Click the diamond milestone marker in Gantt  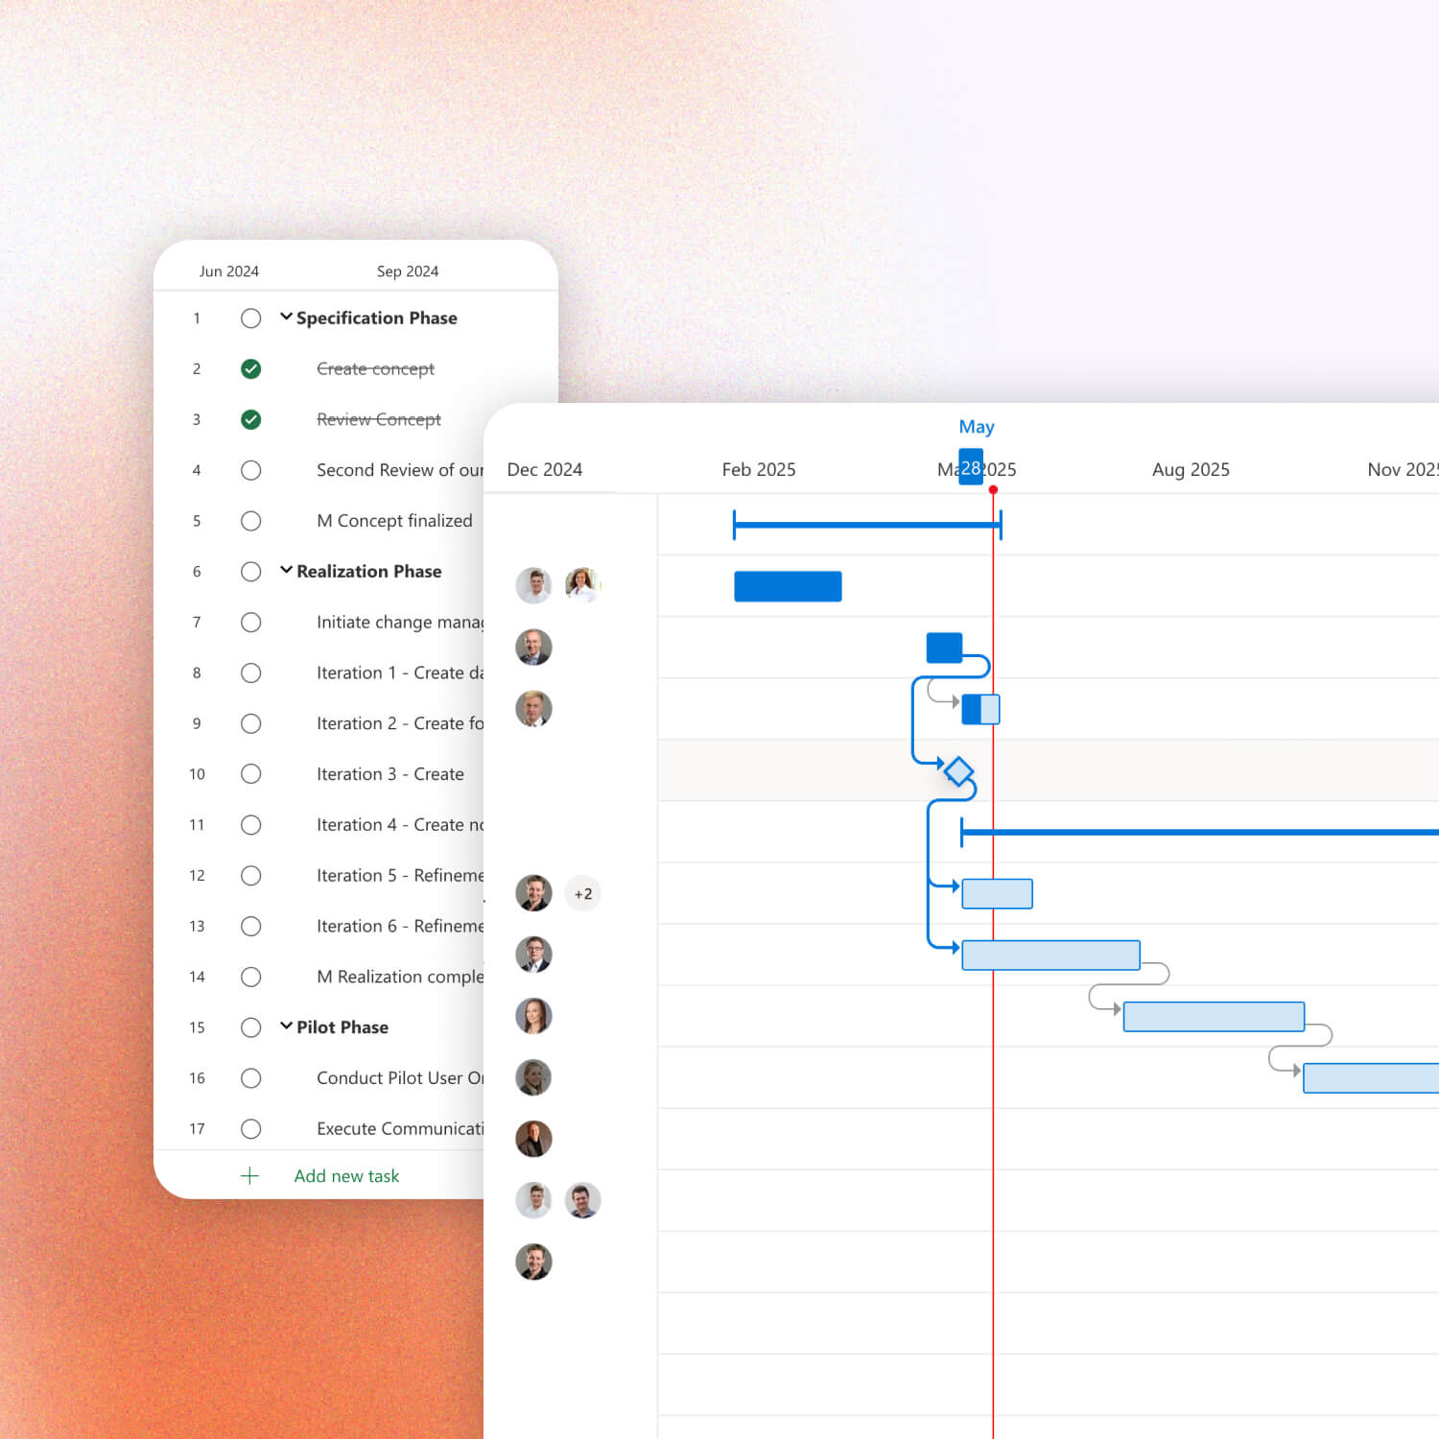[958, 771]
